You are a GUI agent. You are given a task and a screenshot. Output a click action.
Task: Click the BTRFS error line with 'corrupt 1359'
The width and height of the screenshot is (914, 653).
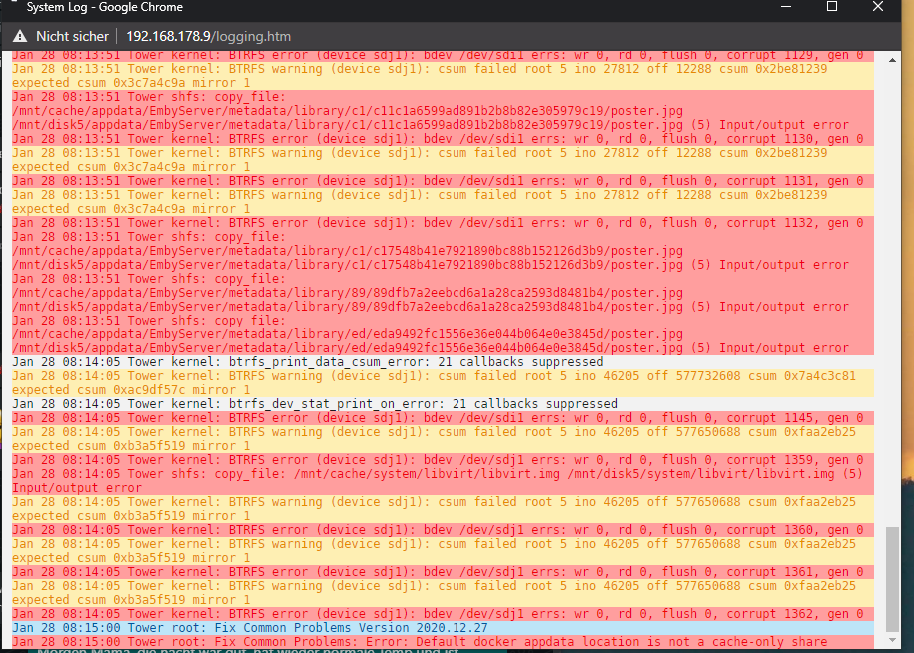click(x=443, y=460)
